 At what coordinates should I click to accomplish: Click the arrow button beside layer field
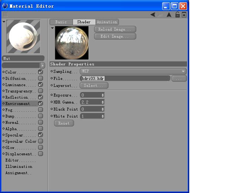point(43,65)
